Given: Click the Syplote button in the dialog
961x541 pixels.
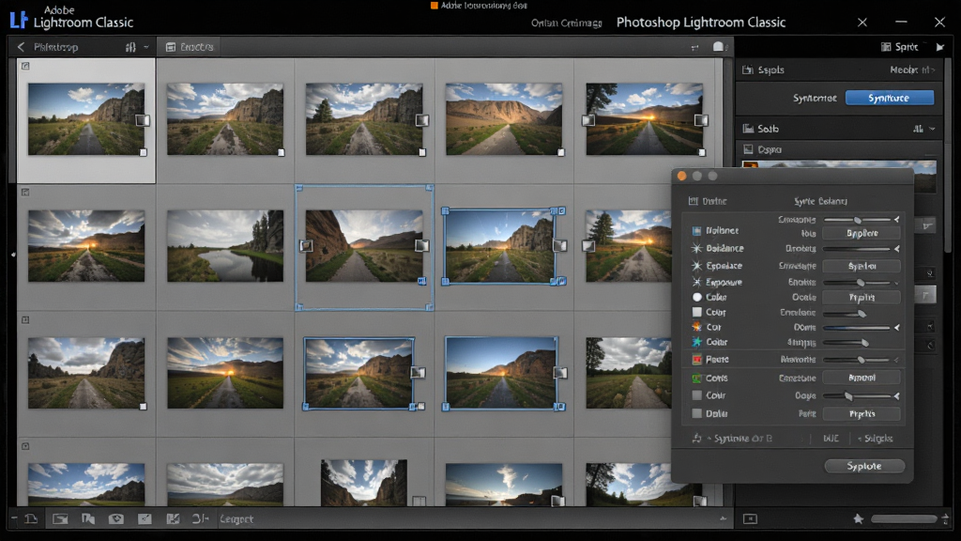Looking at the screenshot, I should 864,466.
